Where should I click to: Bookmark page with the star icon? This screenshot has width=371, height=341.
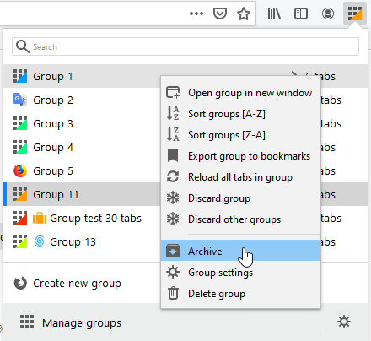coord(244,14)
